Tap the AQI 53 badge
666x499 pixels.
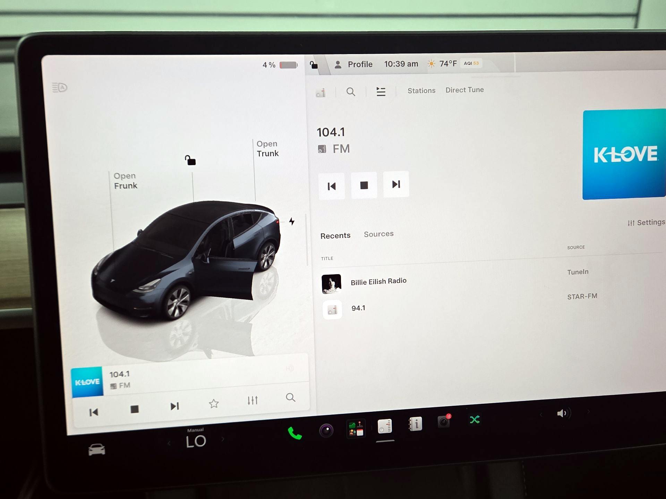471,63
